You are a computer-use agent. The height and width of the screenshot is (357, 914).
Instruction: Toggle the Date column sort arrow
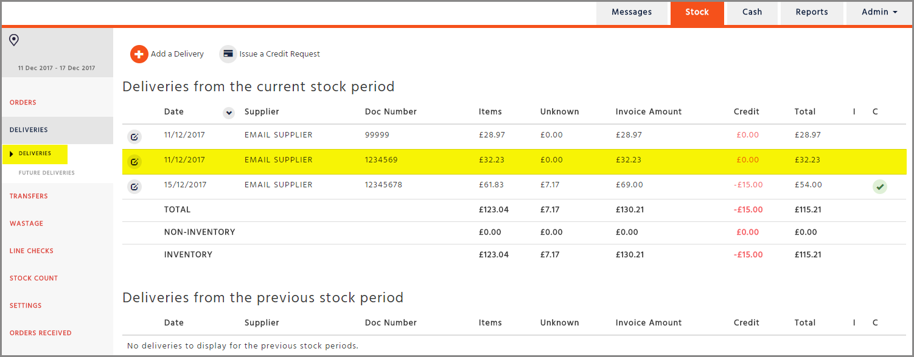(x=229, y=113)
